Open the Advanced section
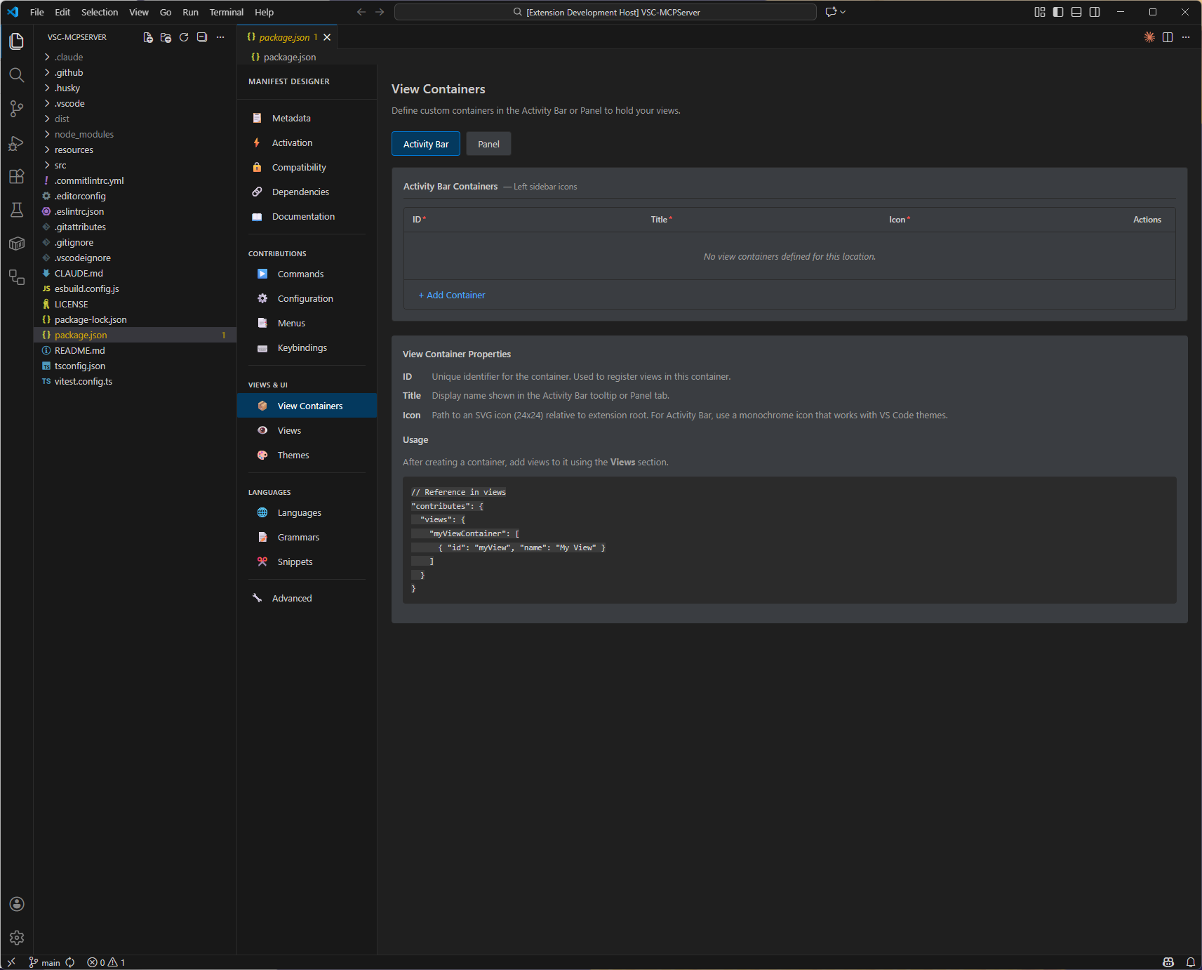Screen dimensions: 1202x970 coord(307,598)
